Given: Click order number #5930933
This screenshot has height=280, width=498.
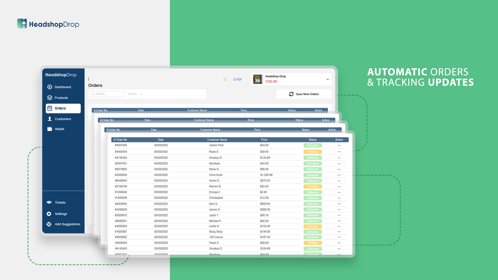Looking at the screenshot, I should [121, 175].
